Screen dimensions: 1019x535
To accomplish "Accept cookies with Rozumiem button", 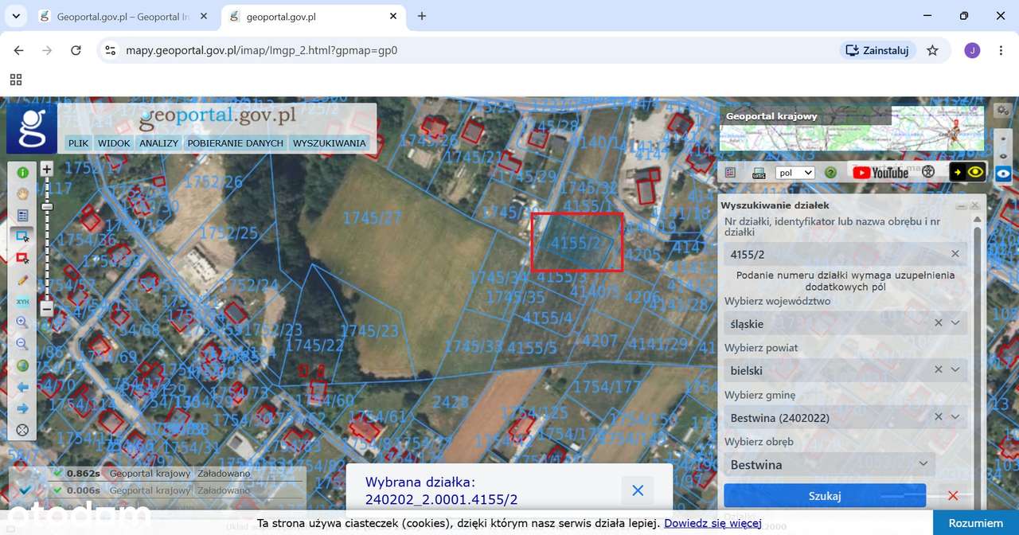I will [x=976, y=523].
